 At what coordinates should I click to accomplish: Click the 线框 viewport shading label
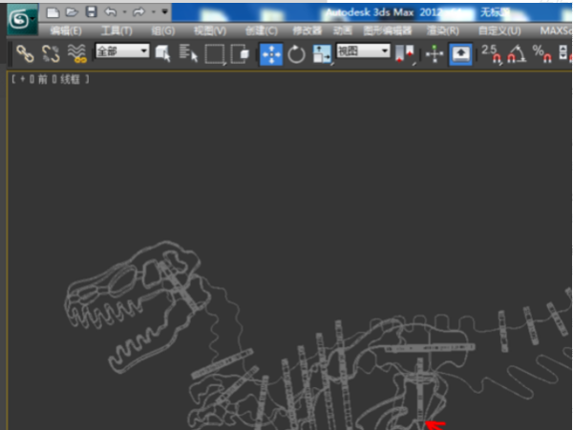pyautogui.click(x=70, y=79)
